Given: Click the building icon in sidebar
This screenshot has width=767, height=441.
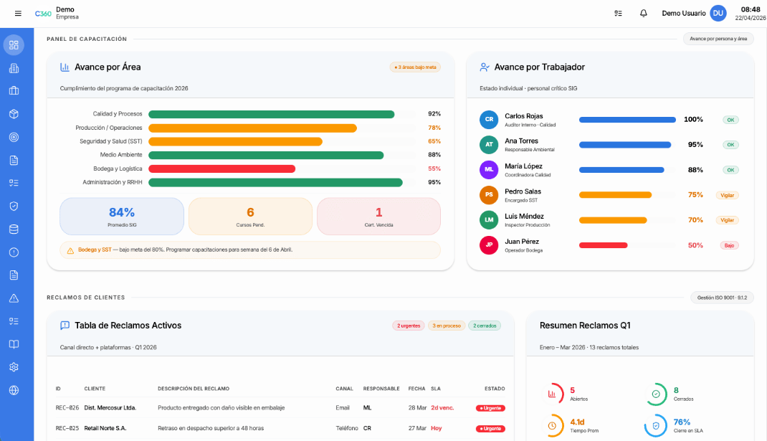Looking at the screenshot, I should coord(14,68).
